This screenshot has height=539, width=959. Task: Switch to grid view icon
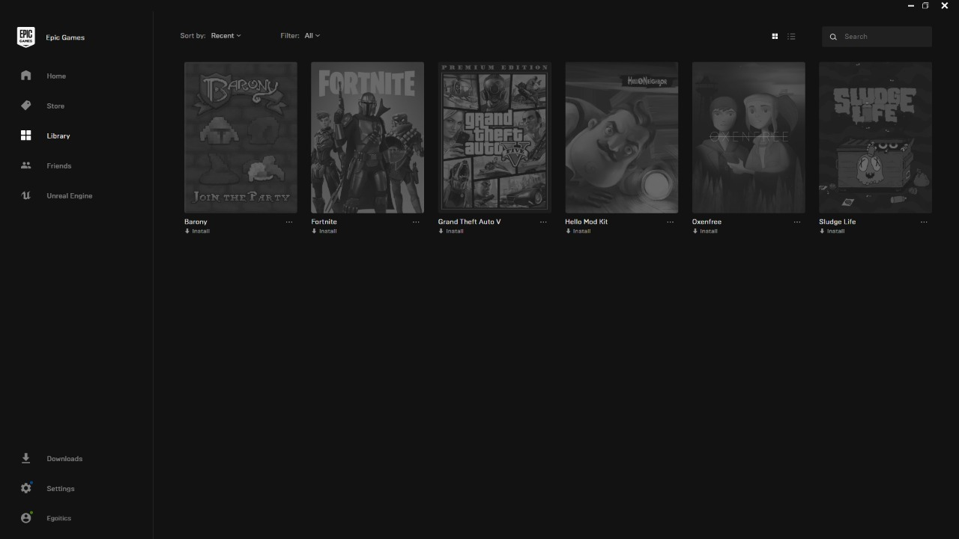(775, 36)
